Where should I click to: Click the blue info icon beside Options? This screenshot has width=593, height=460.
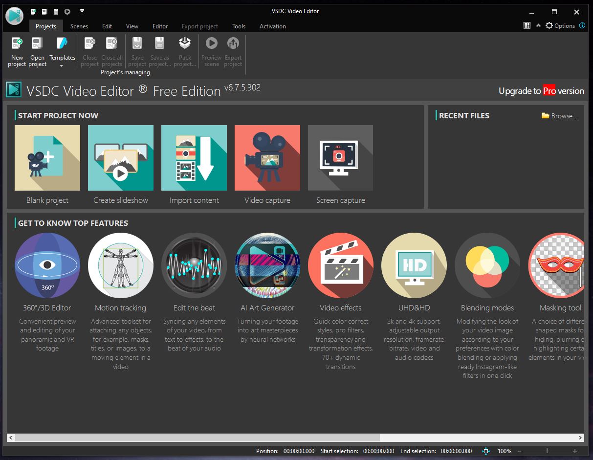point(582,26)
